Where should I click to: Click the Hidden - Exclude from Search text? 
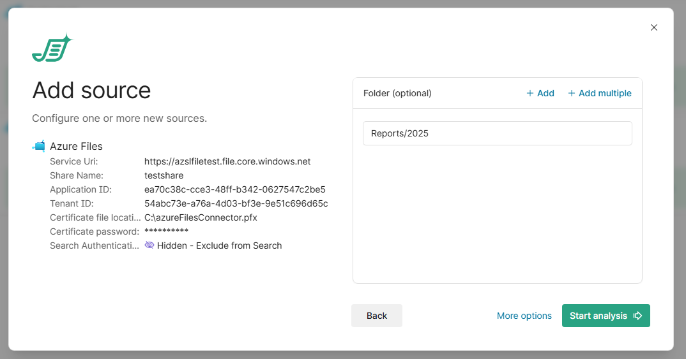pyautogui.click(x=219, y=245)
